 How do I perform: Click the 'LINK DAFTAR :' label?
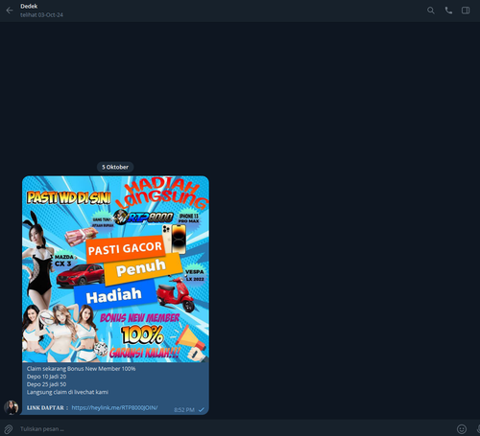coord(47,408)
